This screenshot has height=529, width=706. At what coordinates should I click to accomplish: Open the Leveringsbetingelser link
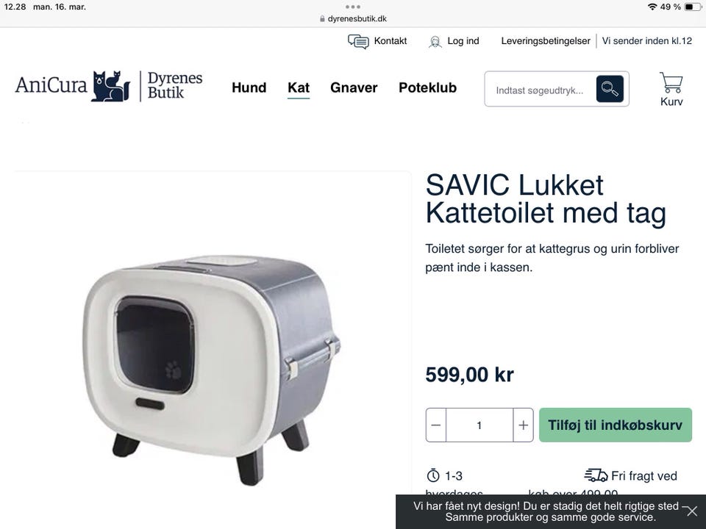tap(545, 41)
